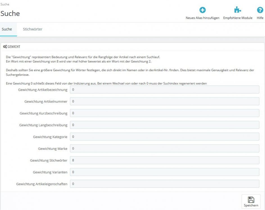Focus the Gewichtung Artikeleigenschaften input field
Image resolution: width=265 pixels, height=210 pixels.
point(164,184)
